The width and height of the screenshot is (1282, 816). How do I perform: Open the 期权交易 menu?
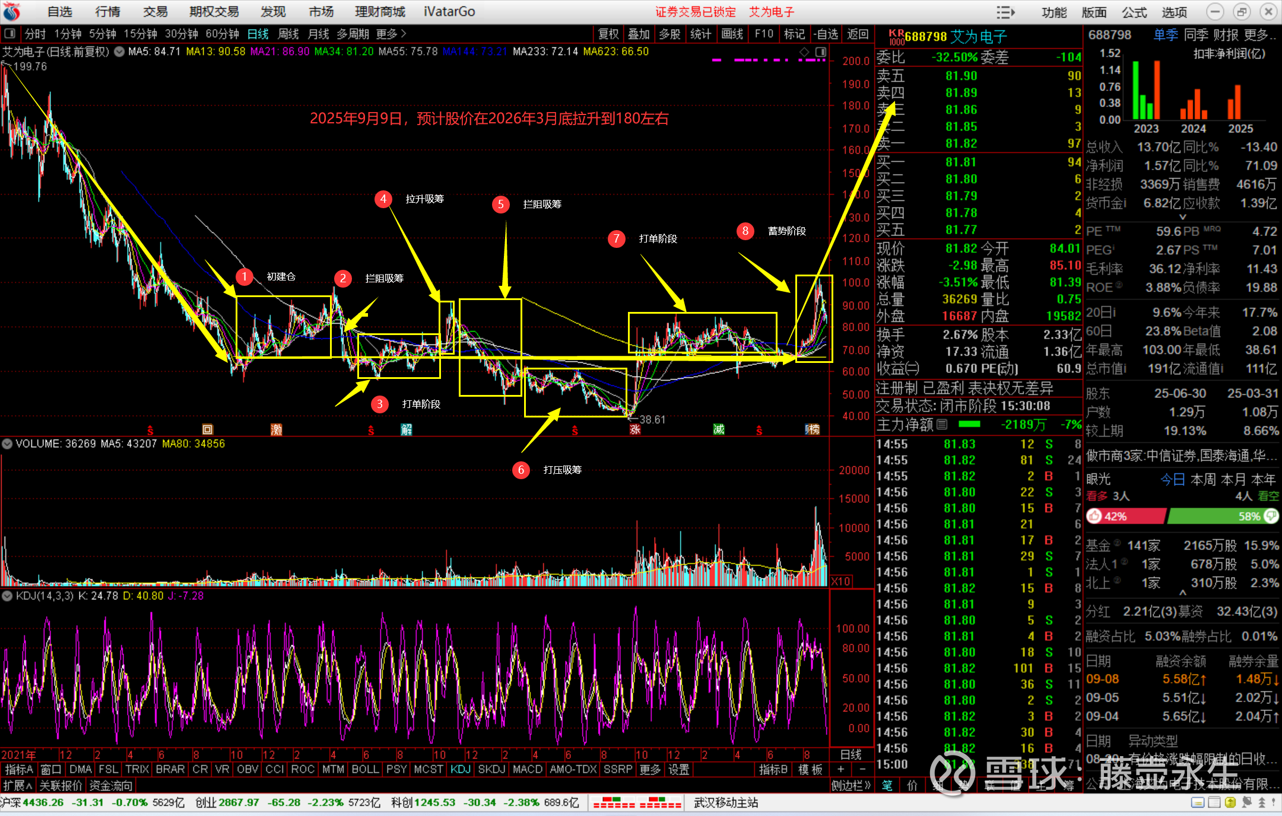214,12
